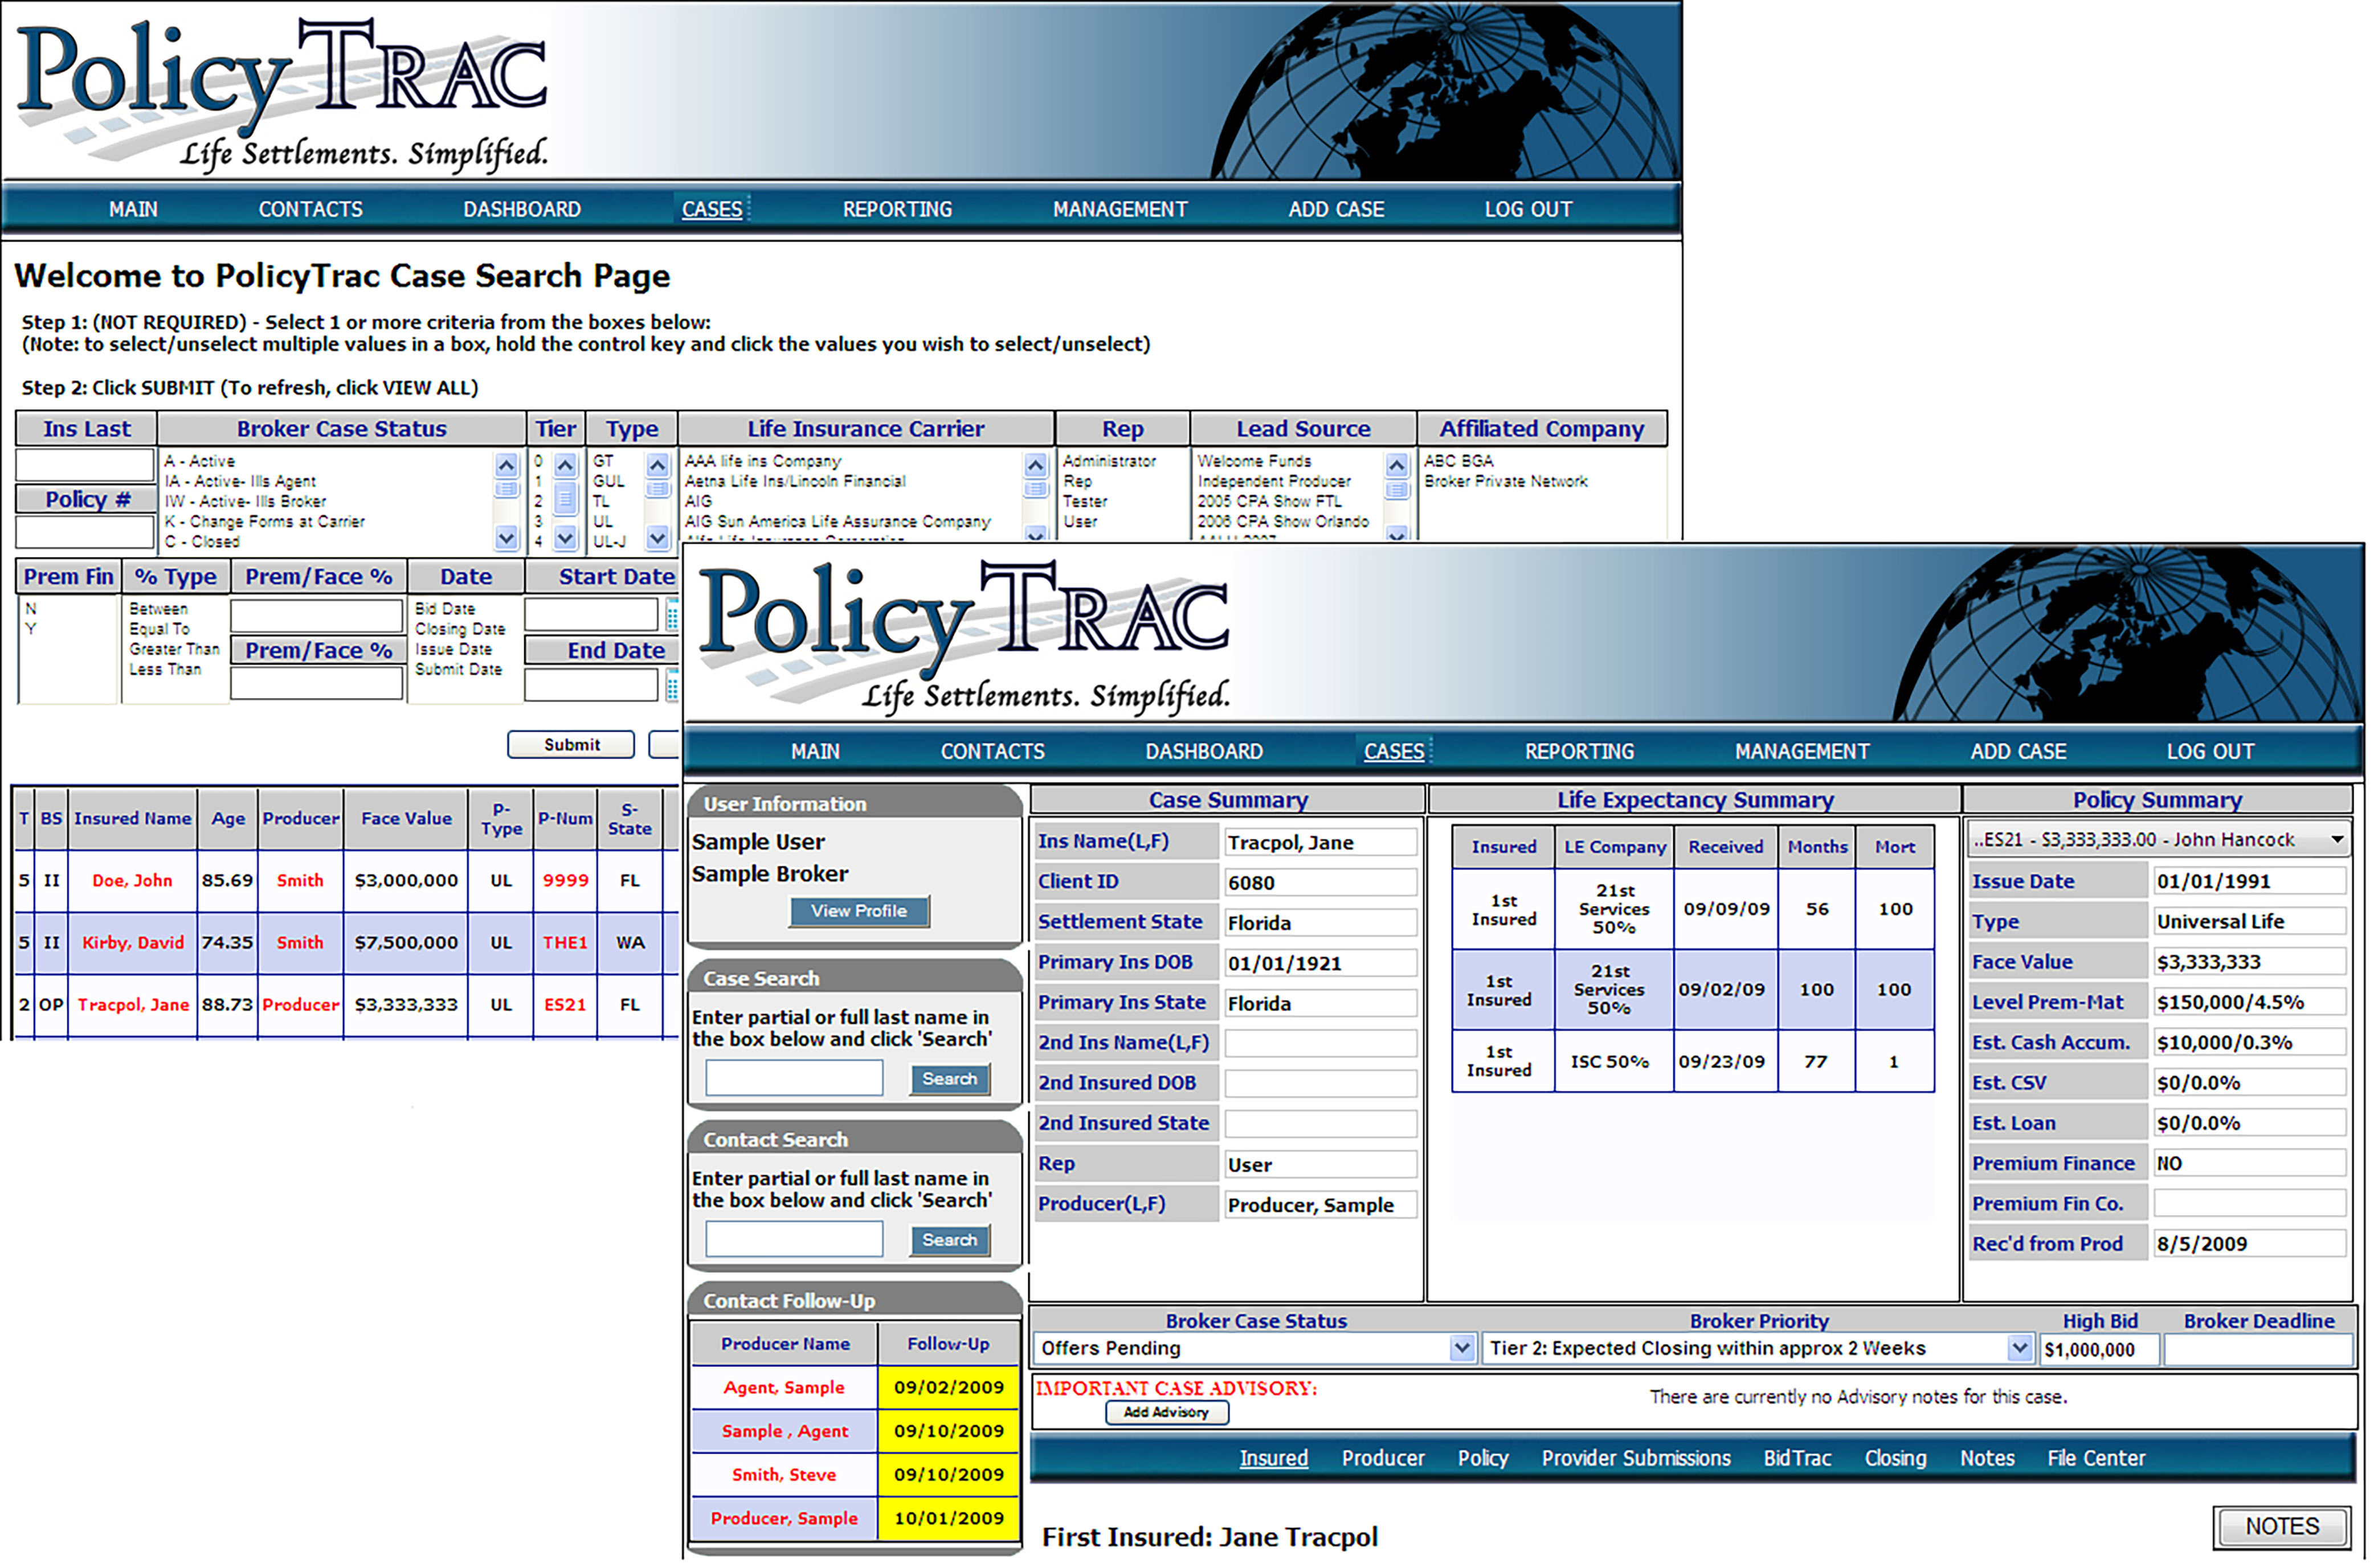Click Contact Search last name input box
Image resolution: width=2374 pixels, height=1568 pixels.
794,1240
